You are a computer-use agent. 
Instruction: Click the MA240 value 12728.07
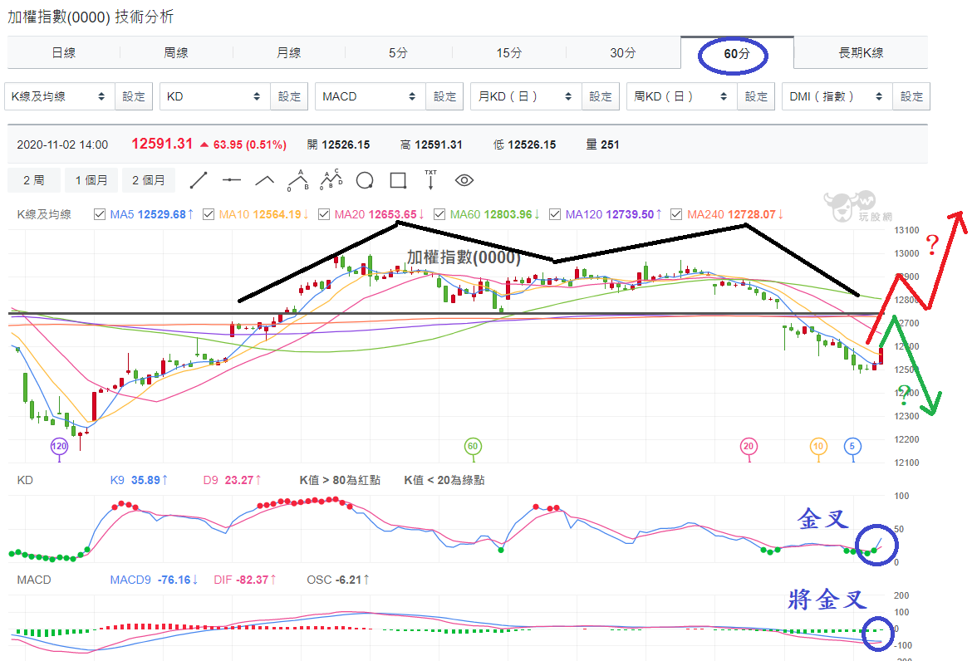click(752, 214)
